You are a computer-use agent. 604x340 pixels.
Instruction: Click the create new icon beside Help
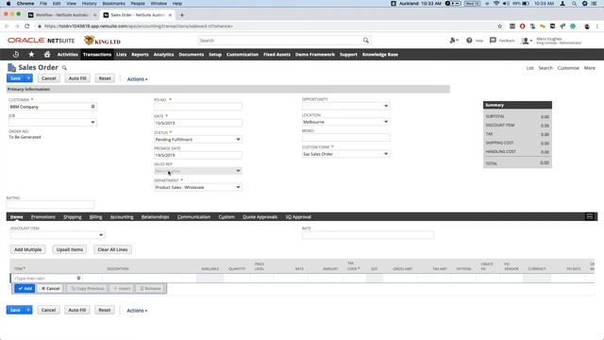point(453,40)
